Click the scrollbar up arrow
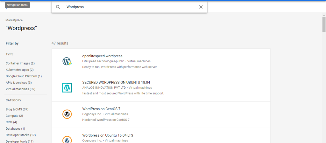Screen dimensions: 326x143 [x=324, y=15]
